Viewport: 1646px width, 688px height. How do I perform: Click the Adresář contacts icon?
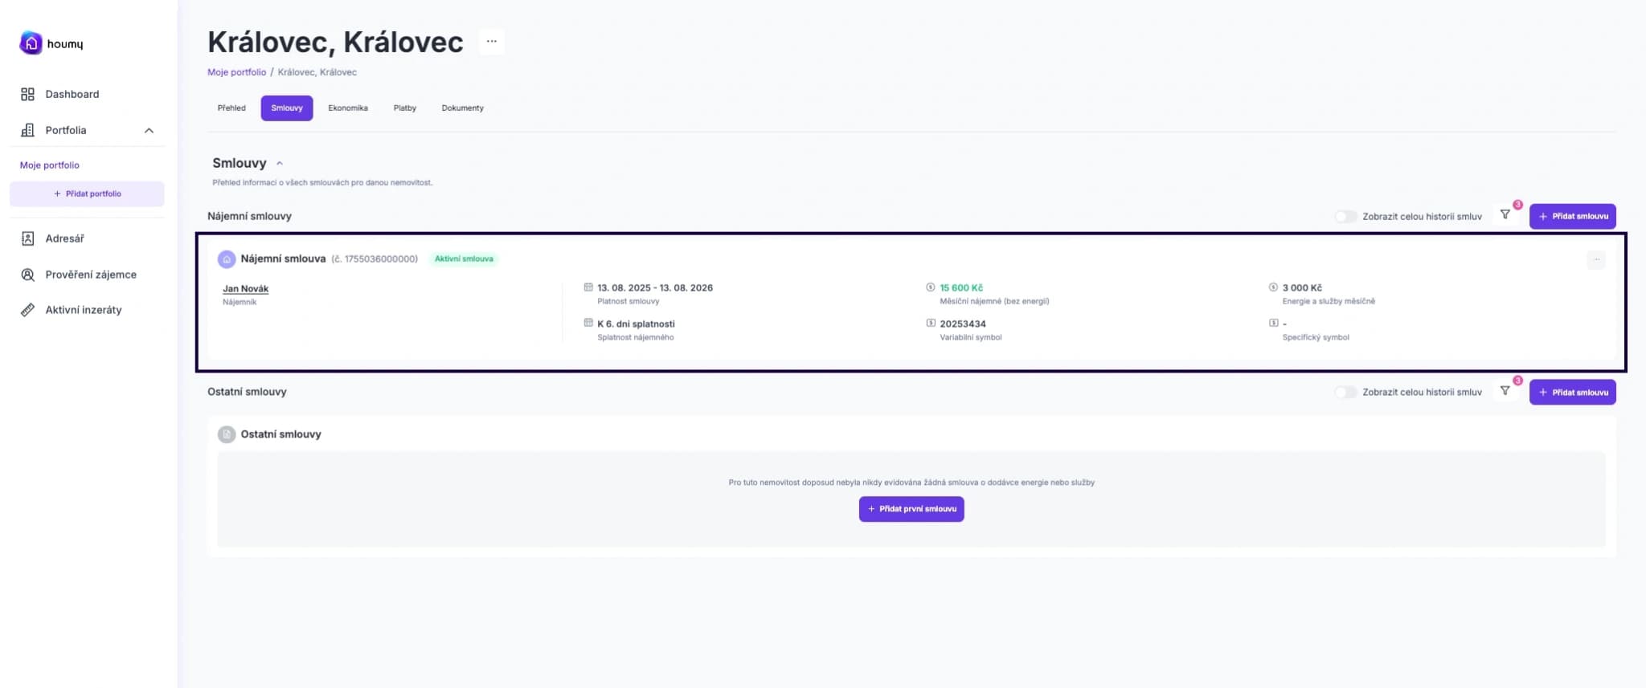[x=27, y=238]
